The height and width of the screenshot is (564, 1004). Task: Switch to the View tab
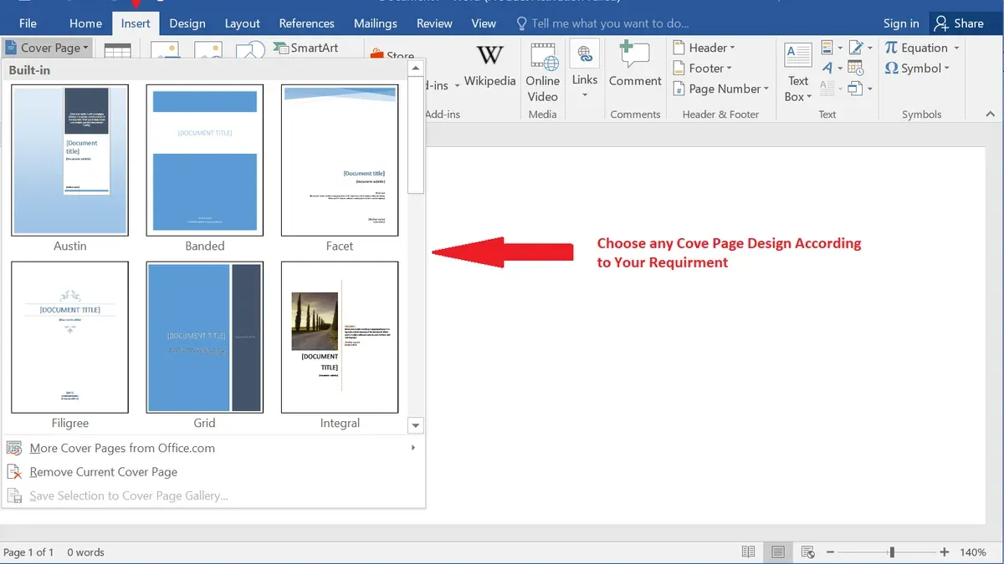tap(484, 23)
